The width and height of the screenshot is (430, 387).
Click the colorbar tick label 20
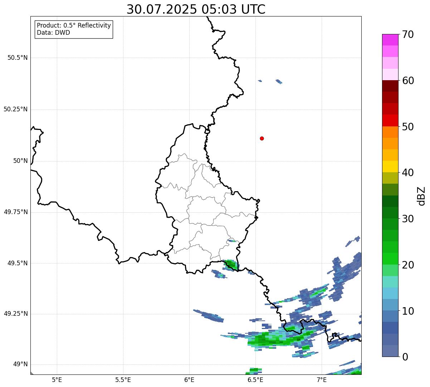coord(408,265)
